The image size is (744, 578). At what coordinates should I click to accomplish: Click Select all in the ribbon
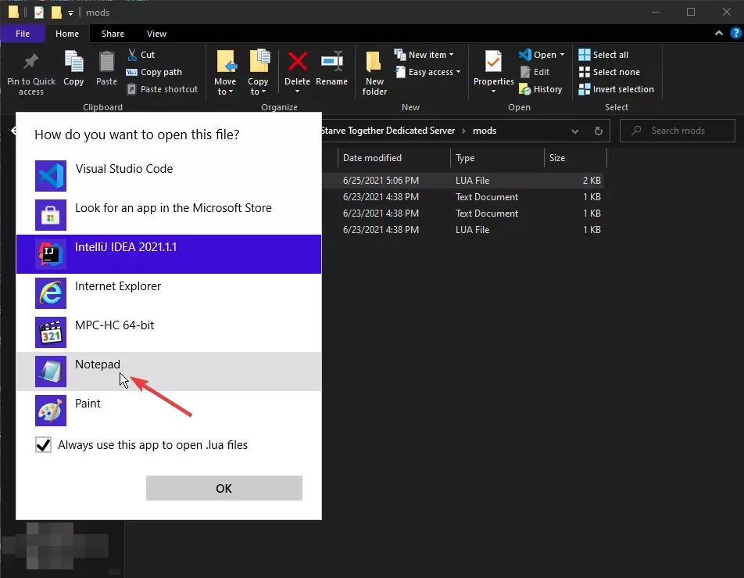click(x=603, y=55)
